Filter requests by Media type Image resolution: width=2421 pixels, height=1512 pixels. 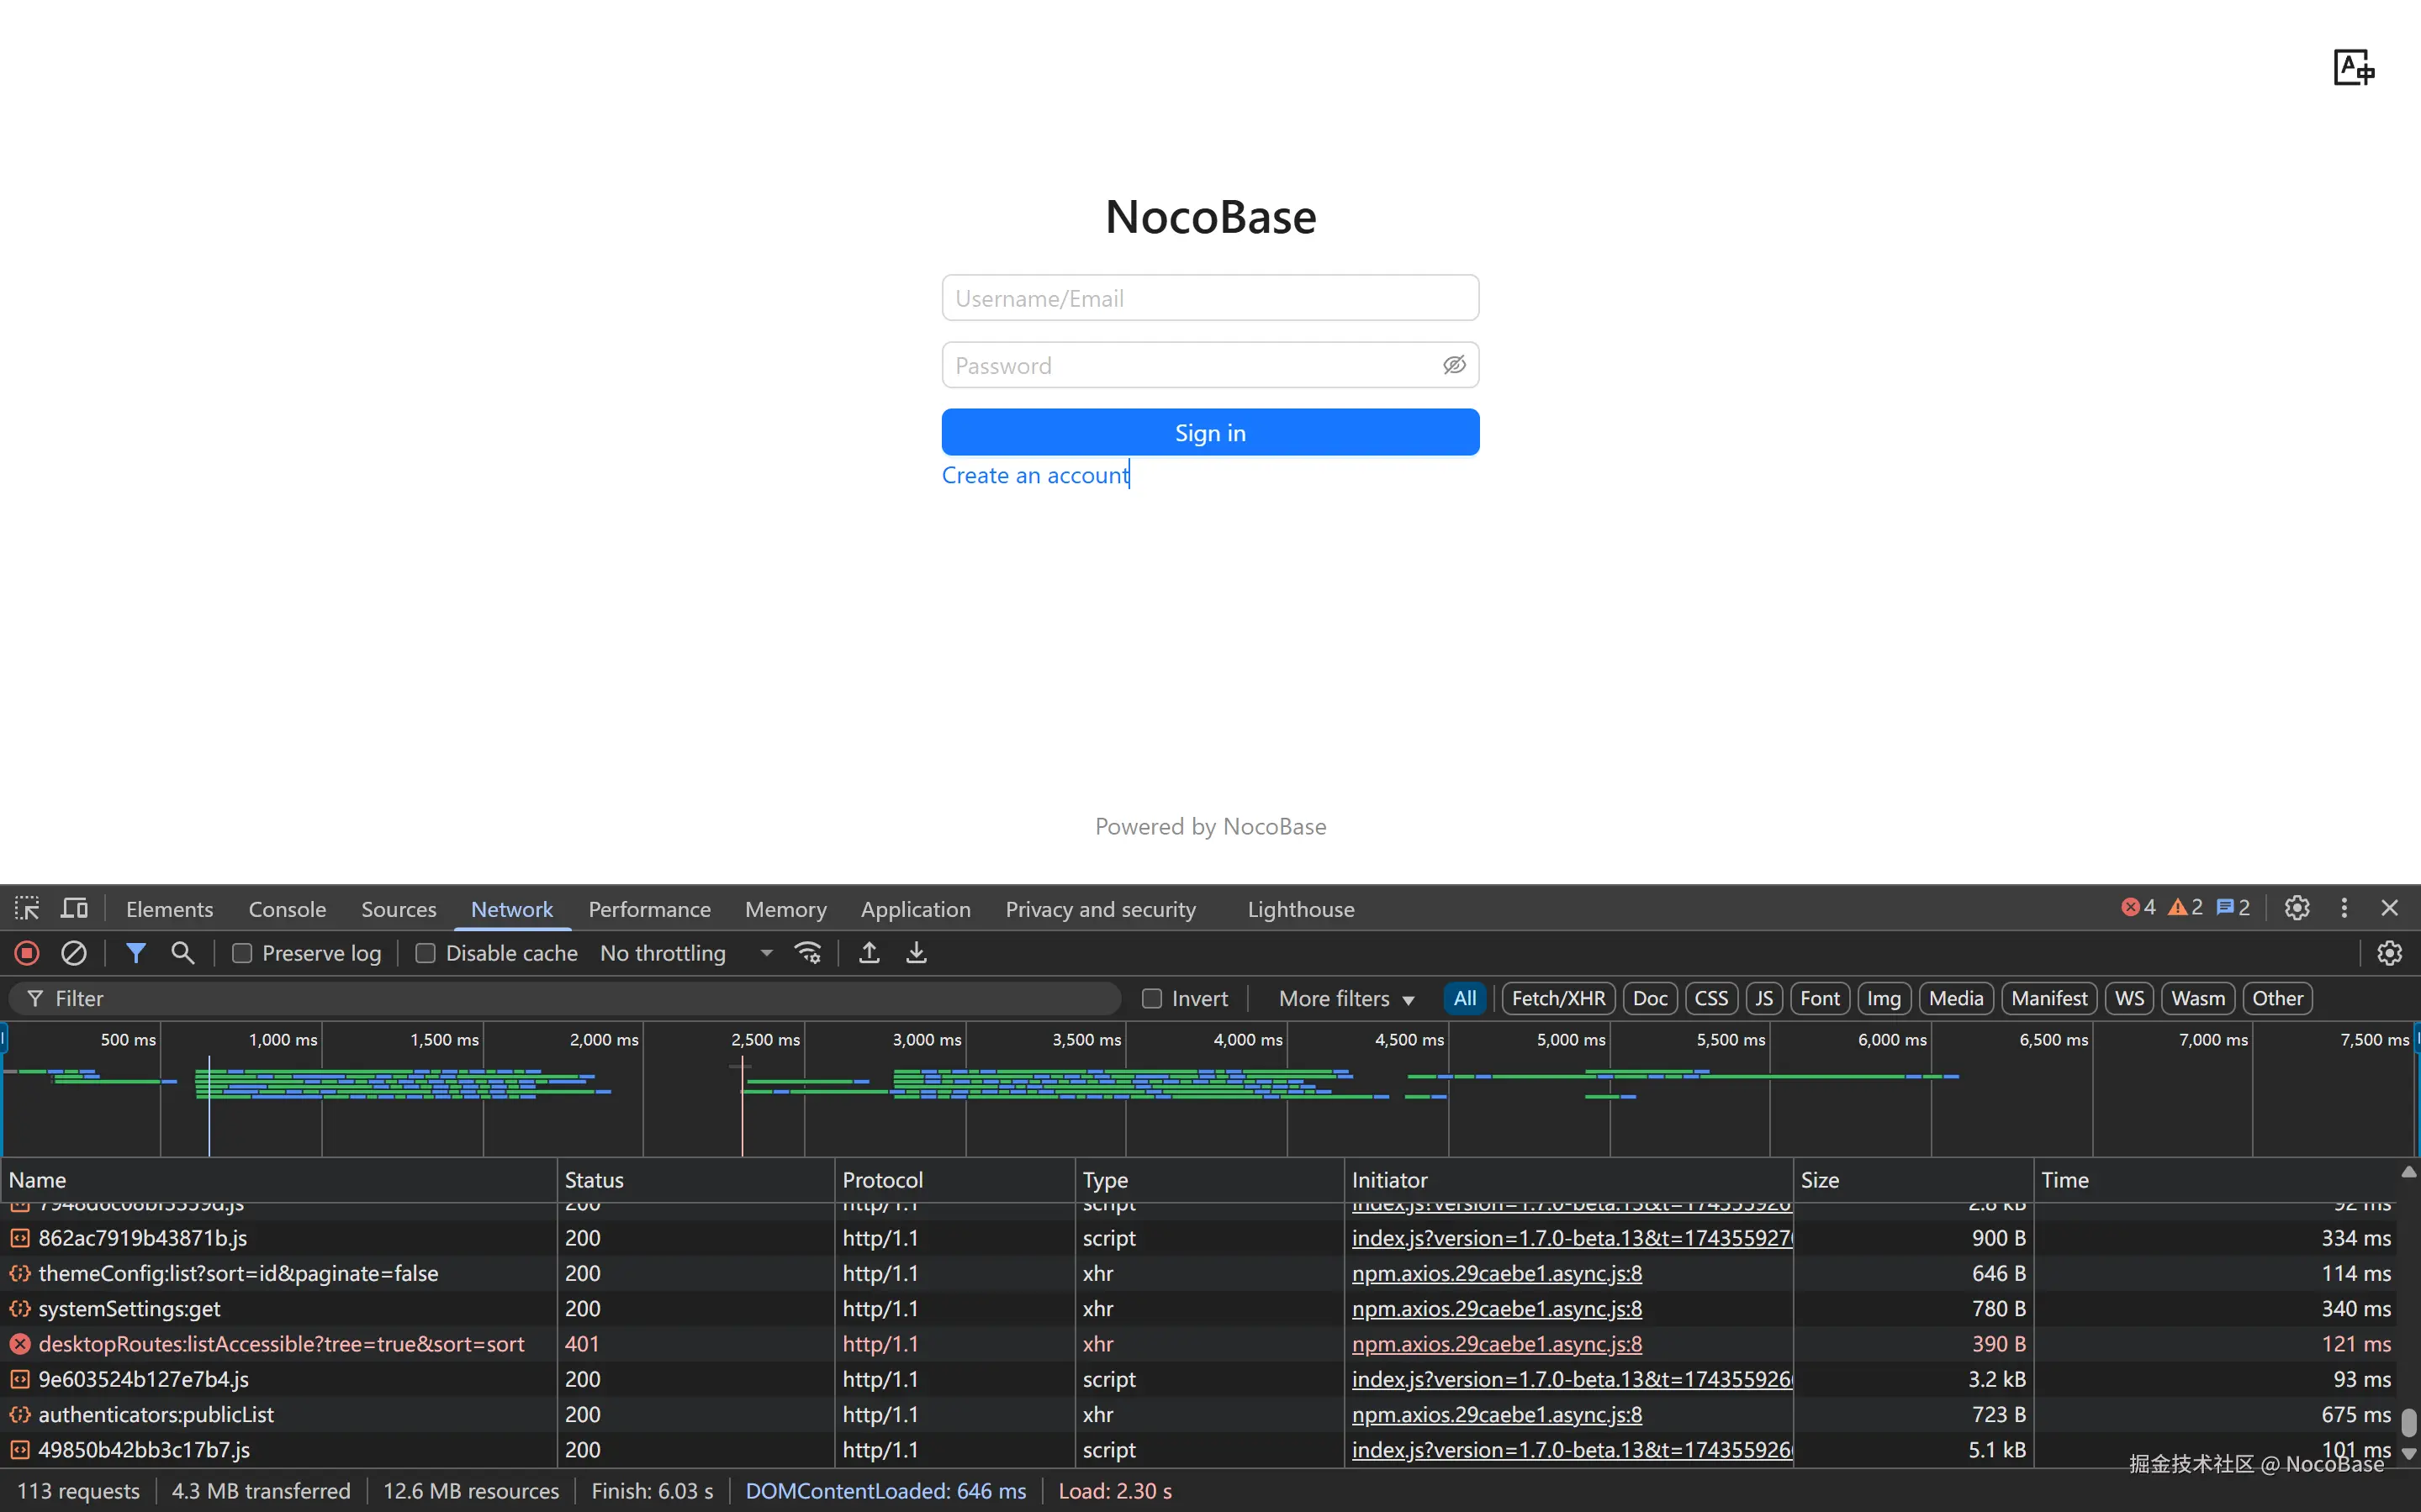(x=1956, y=998)
